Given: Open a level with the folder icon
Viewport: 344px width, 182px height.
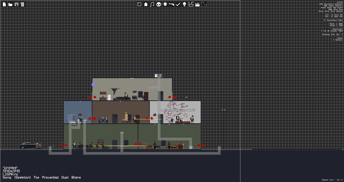Looking at the screenshot, I should tap(10, 4).
